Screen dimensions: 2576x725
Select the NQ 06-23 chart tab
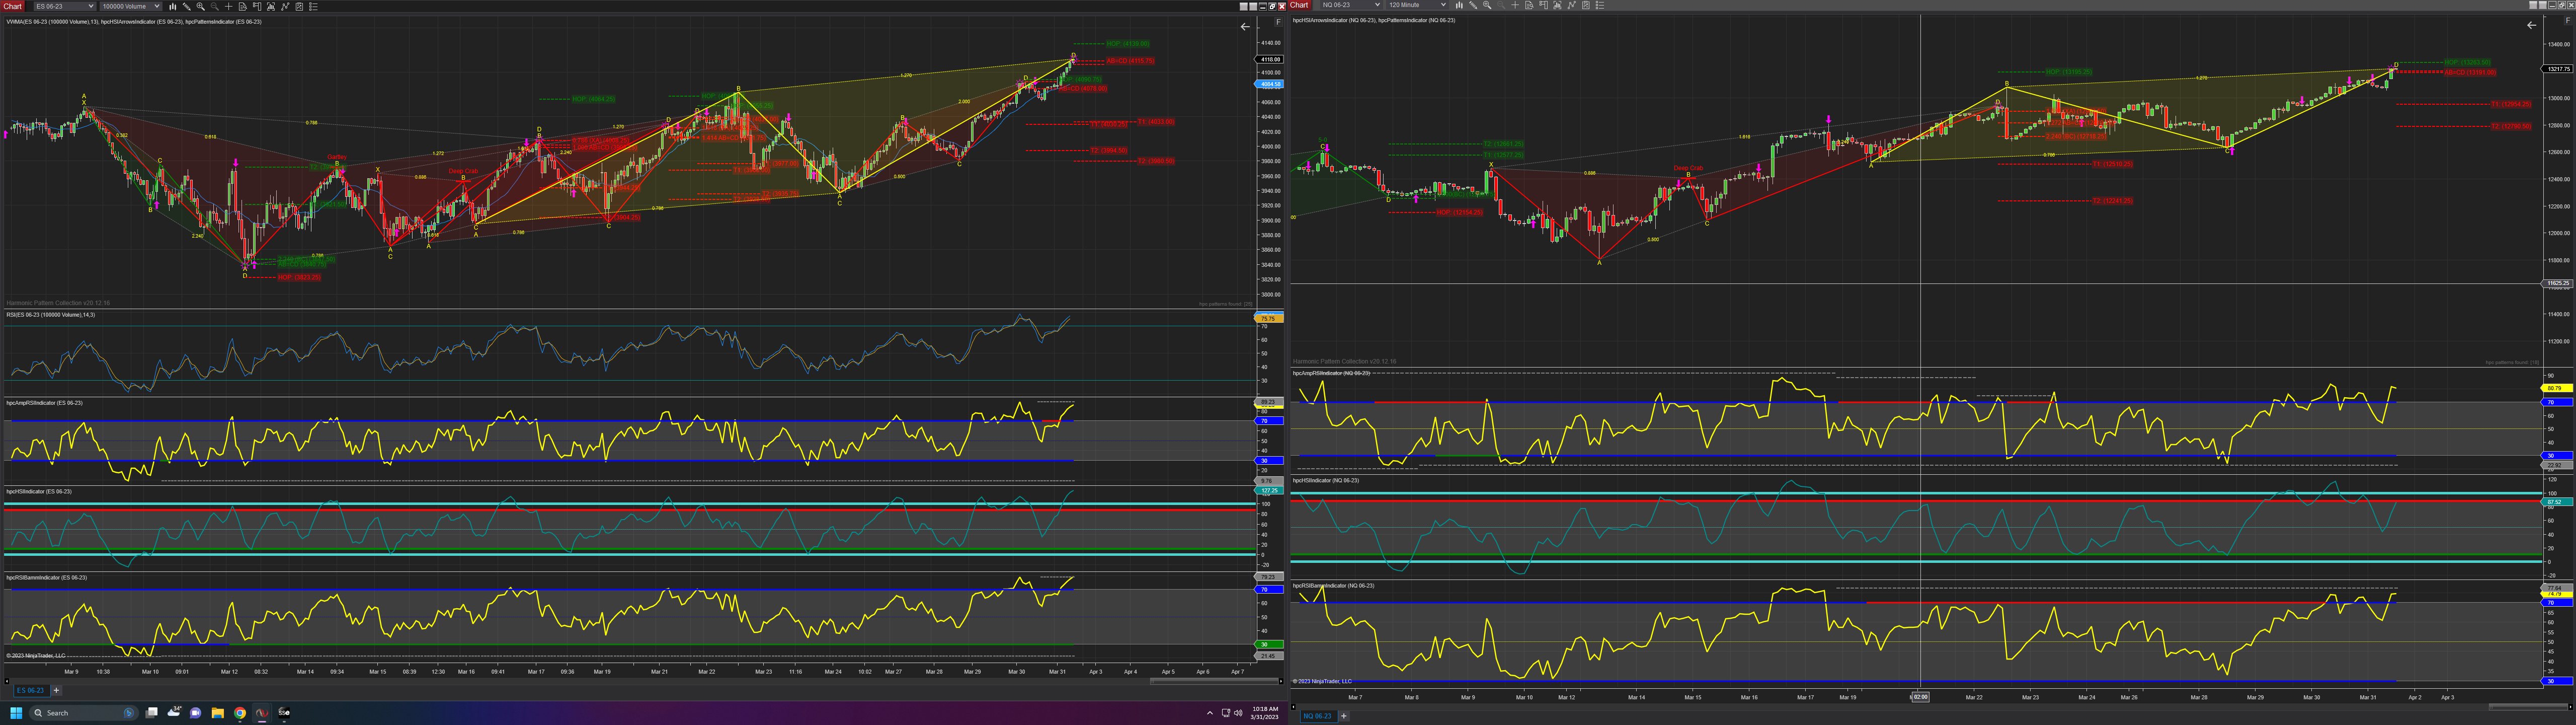tap(1317, 716)
